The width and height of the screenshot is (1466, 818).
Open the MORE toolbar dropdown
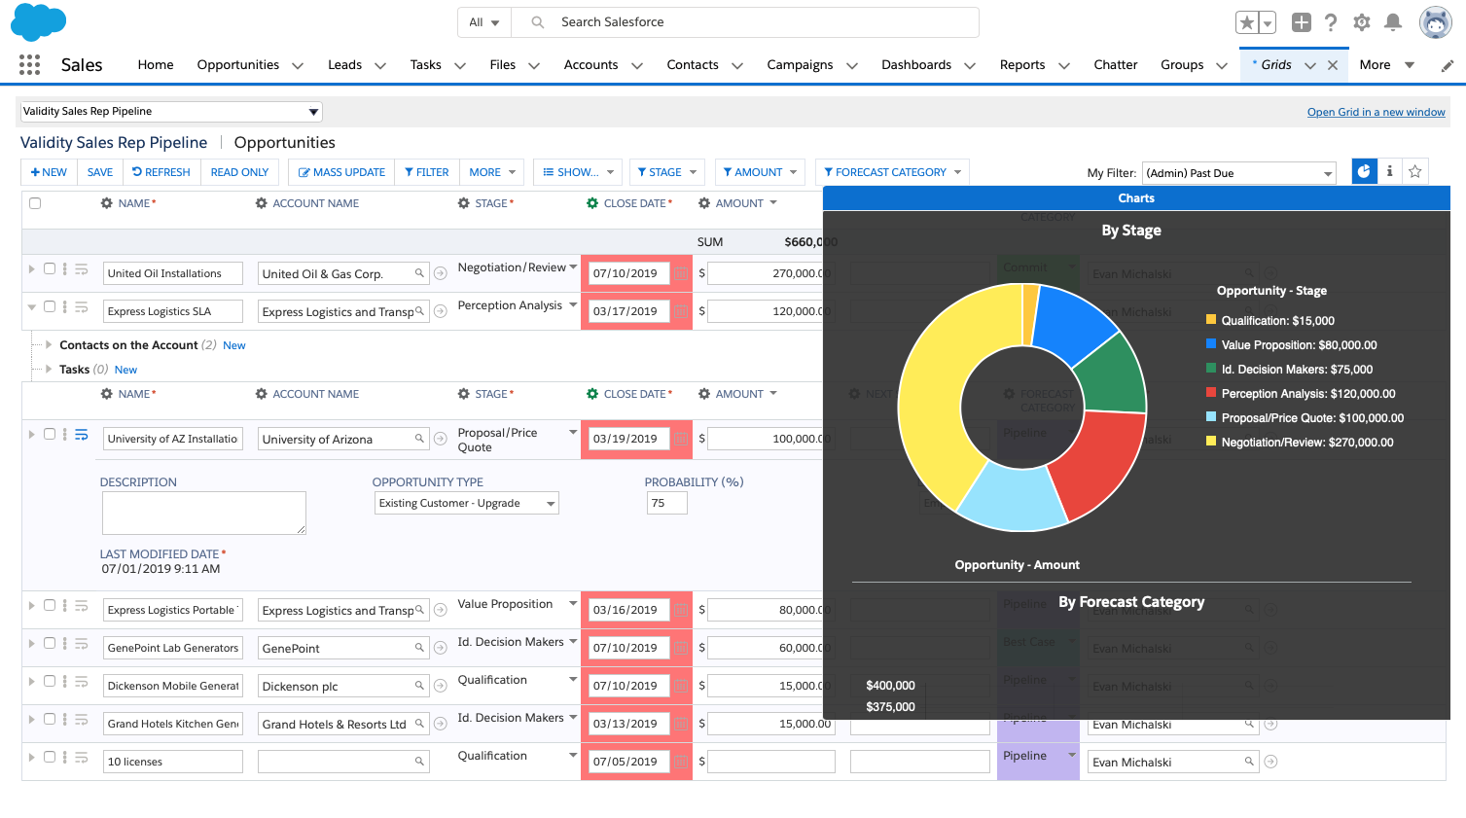[x=492, y=172]
